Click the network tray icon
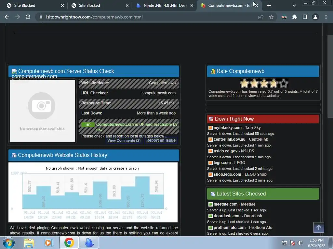 pos(284,243)
